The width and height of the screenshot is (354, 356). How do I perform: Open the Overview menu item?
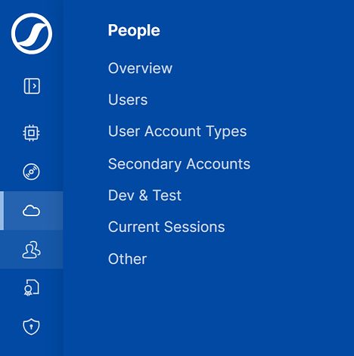[x=140, y=68]
